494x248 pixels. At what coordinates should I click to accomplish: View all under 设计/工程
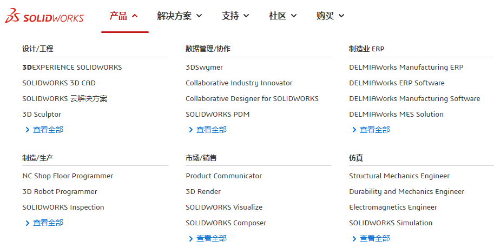[44, 130]
